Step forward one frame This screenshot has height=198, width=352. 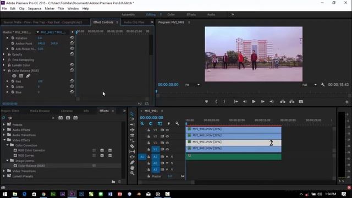[x=262, y=101]
